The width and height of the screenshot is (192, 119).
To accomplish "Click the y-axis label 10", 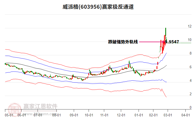I will [190, 40].
